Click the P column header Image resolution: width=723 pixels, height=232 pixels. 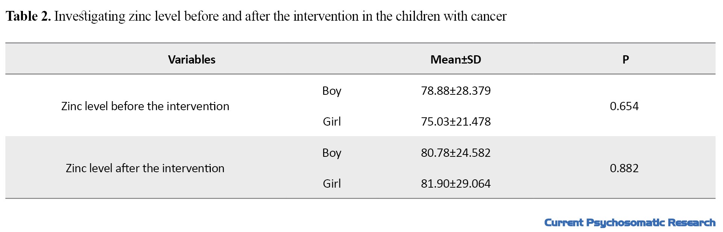625,59
